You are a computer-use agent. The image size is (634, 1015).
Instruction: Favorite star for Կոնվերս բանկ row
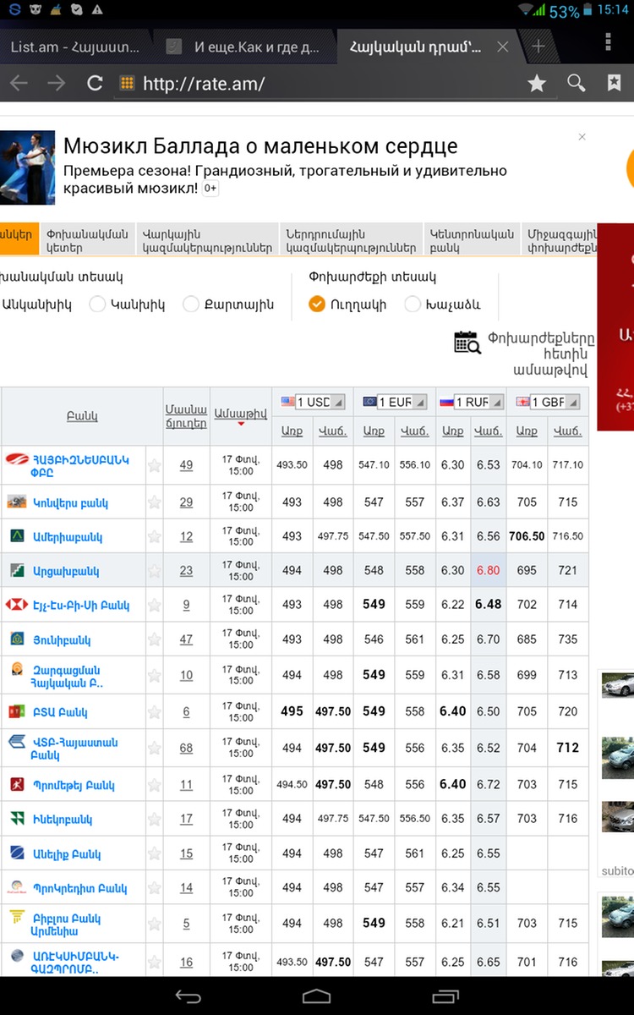[x=155, y=502]
